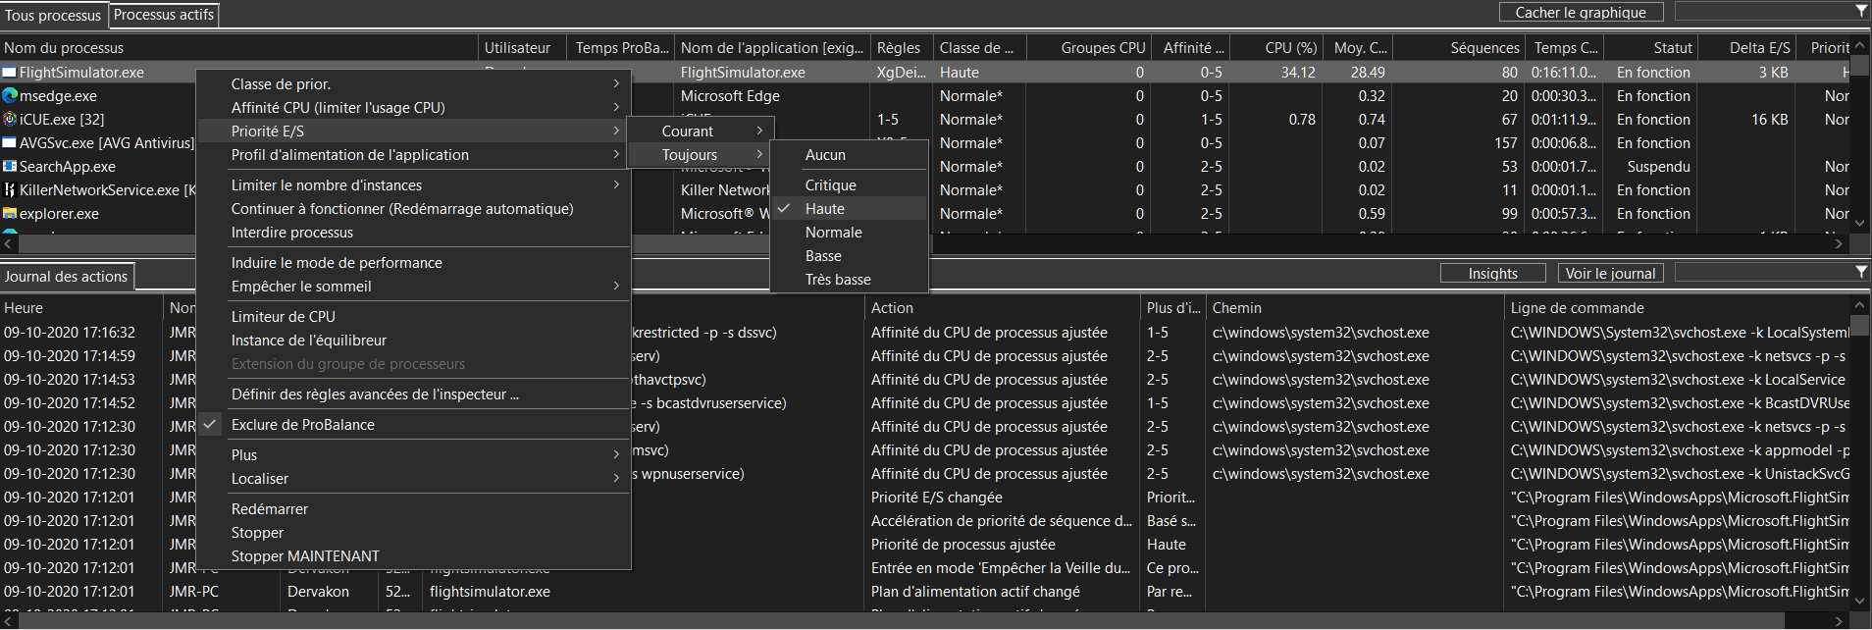The height and width of the screenshot is (630, 1872).
Task: Click the process list filter funnel icon
Action: tap(1861, 12)
